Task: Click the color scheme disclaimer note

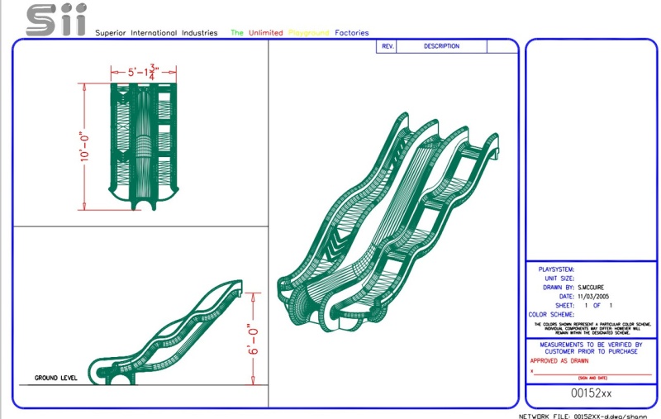Action: (x=592, y=328)
